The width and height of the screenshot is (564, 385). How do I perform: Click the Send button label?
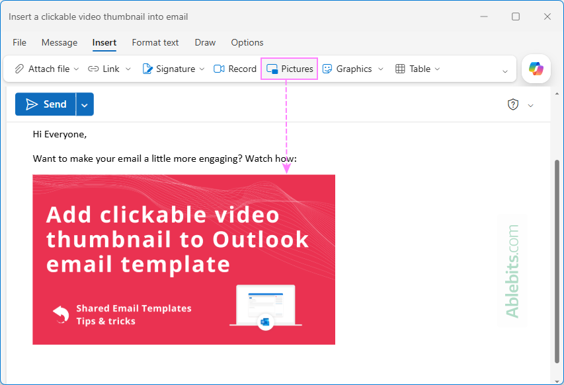[x=55, y=104]
